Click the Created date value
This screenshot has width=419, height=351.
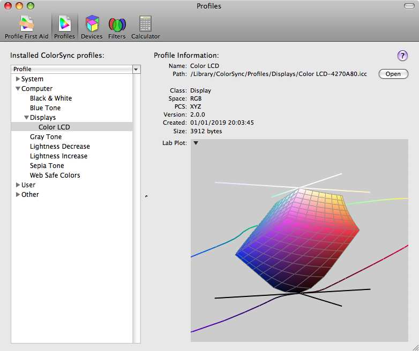click(222, 123)
